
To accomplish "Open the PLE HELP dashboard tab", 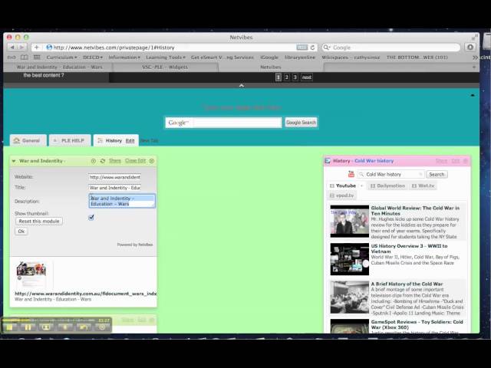I will [70, 140].
